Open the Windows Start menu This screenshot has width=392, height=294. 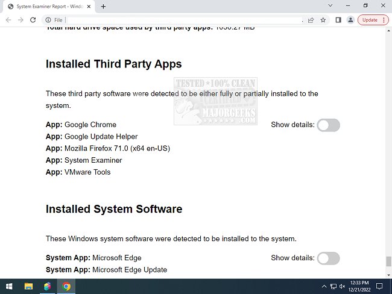coord(9,286)
